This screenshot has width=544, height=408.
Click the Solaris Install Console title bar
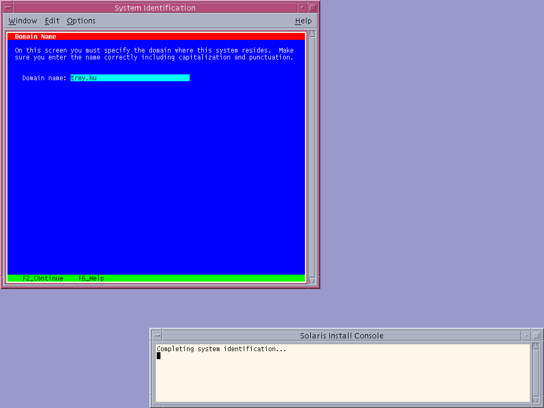(342, 336)
